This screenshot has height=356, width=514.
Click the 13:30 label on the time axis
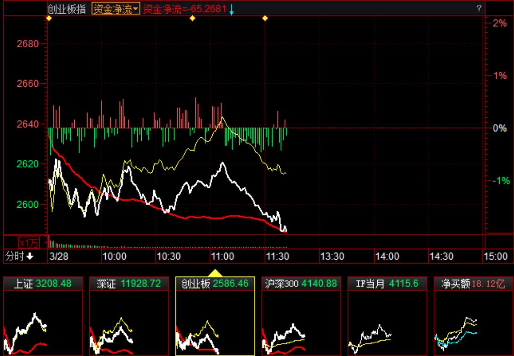(x=332, y=256)
